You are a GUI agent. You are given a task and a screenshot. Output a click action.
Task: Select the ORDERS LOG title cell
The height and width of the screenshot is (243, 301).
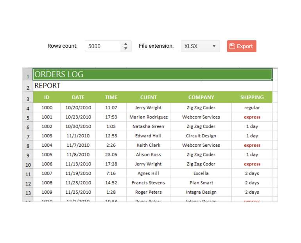click(152, 74)
